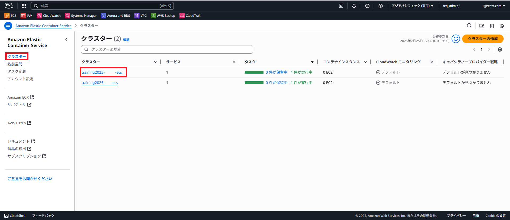This screenshot has height=220, width=510.
Task: Open 製品の検出 external link
Action: point(19,149)
